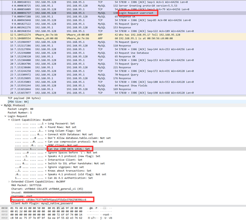Select packet 19 TCP ACK Seq=153 row

coord(123,60)
